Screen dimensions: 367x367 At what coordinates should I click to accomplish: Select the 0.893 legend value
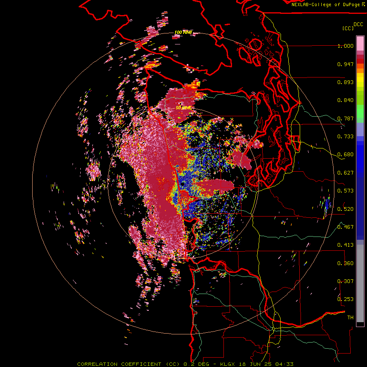(x=345, y=82)
